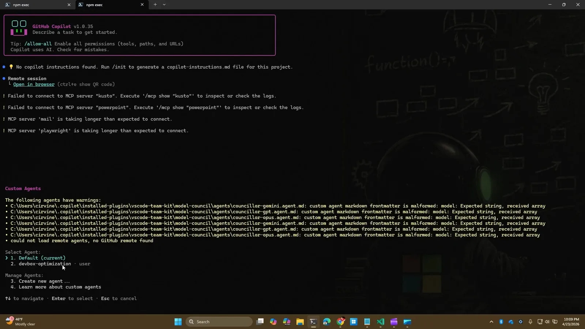
Task: Close the second npm exec tab
Action: click(x=142, y=5)
